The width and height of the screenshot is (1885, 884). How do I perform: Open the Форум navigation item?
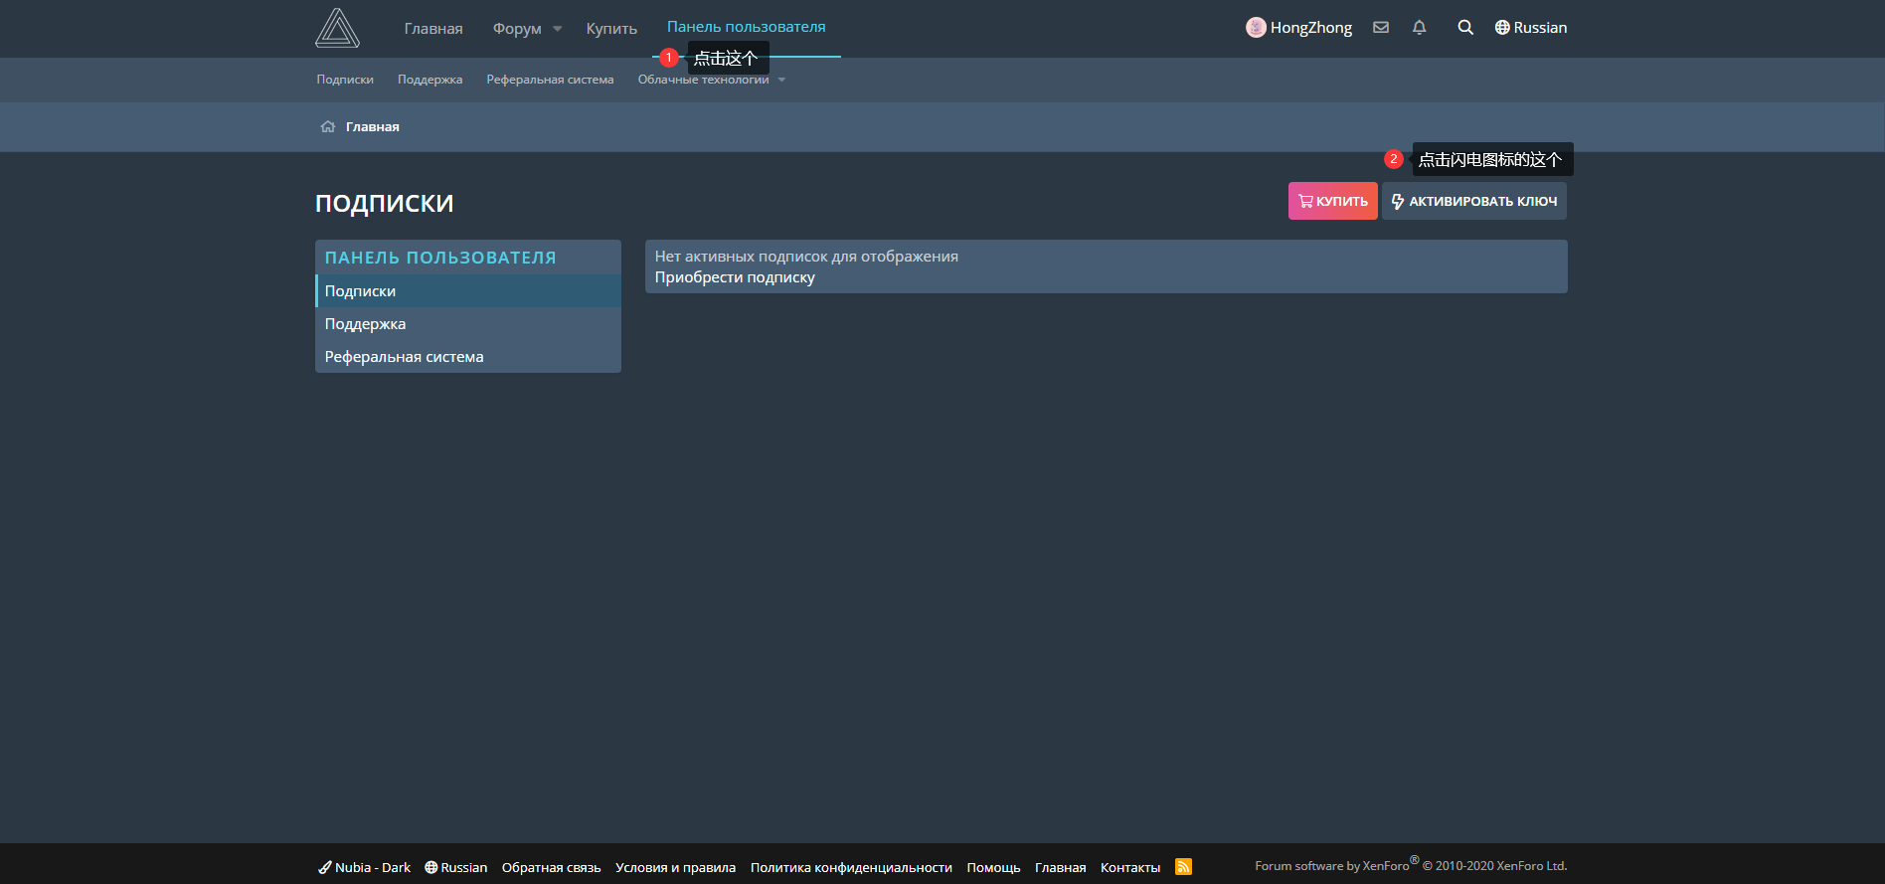[x=517, y=29]
